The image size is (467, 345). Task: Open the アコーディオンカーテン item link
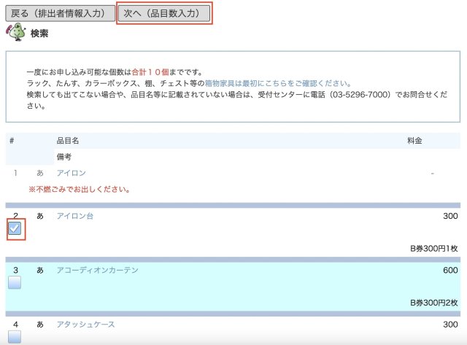(x=97, y=270)
